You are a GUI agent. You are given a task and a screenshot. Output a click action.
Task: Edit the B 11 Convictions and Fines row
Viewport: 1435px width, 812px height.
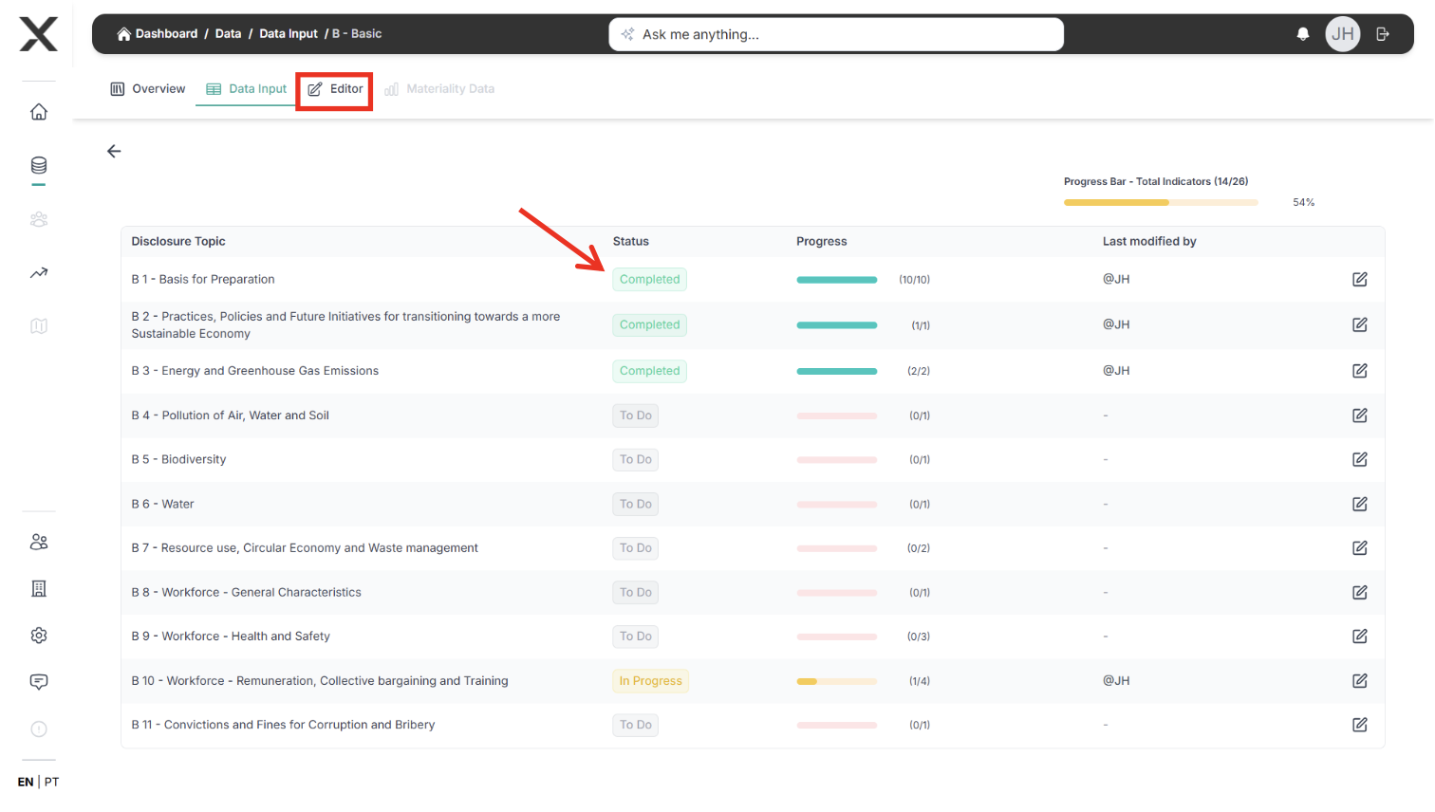[1360, 725]
